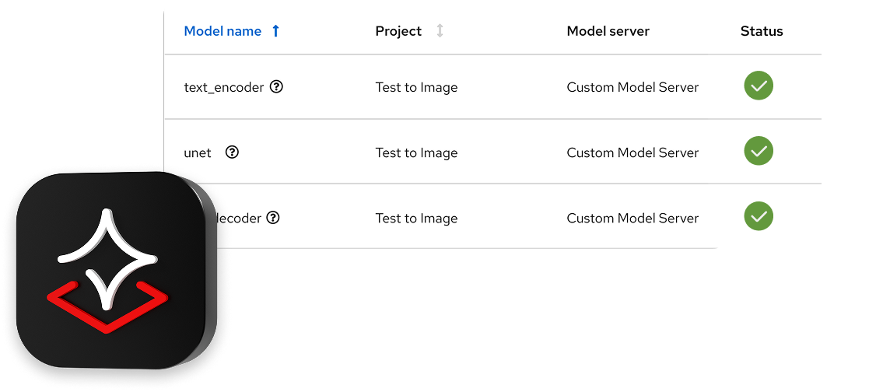Screen dimensions: 890x392
Task: Click the Project column header
Action: pyautogui.click(x=398, y=31)
